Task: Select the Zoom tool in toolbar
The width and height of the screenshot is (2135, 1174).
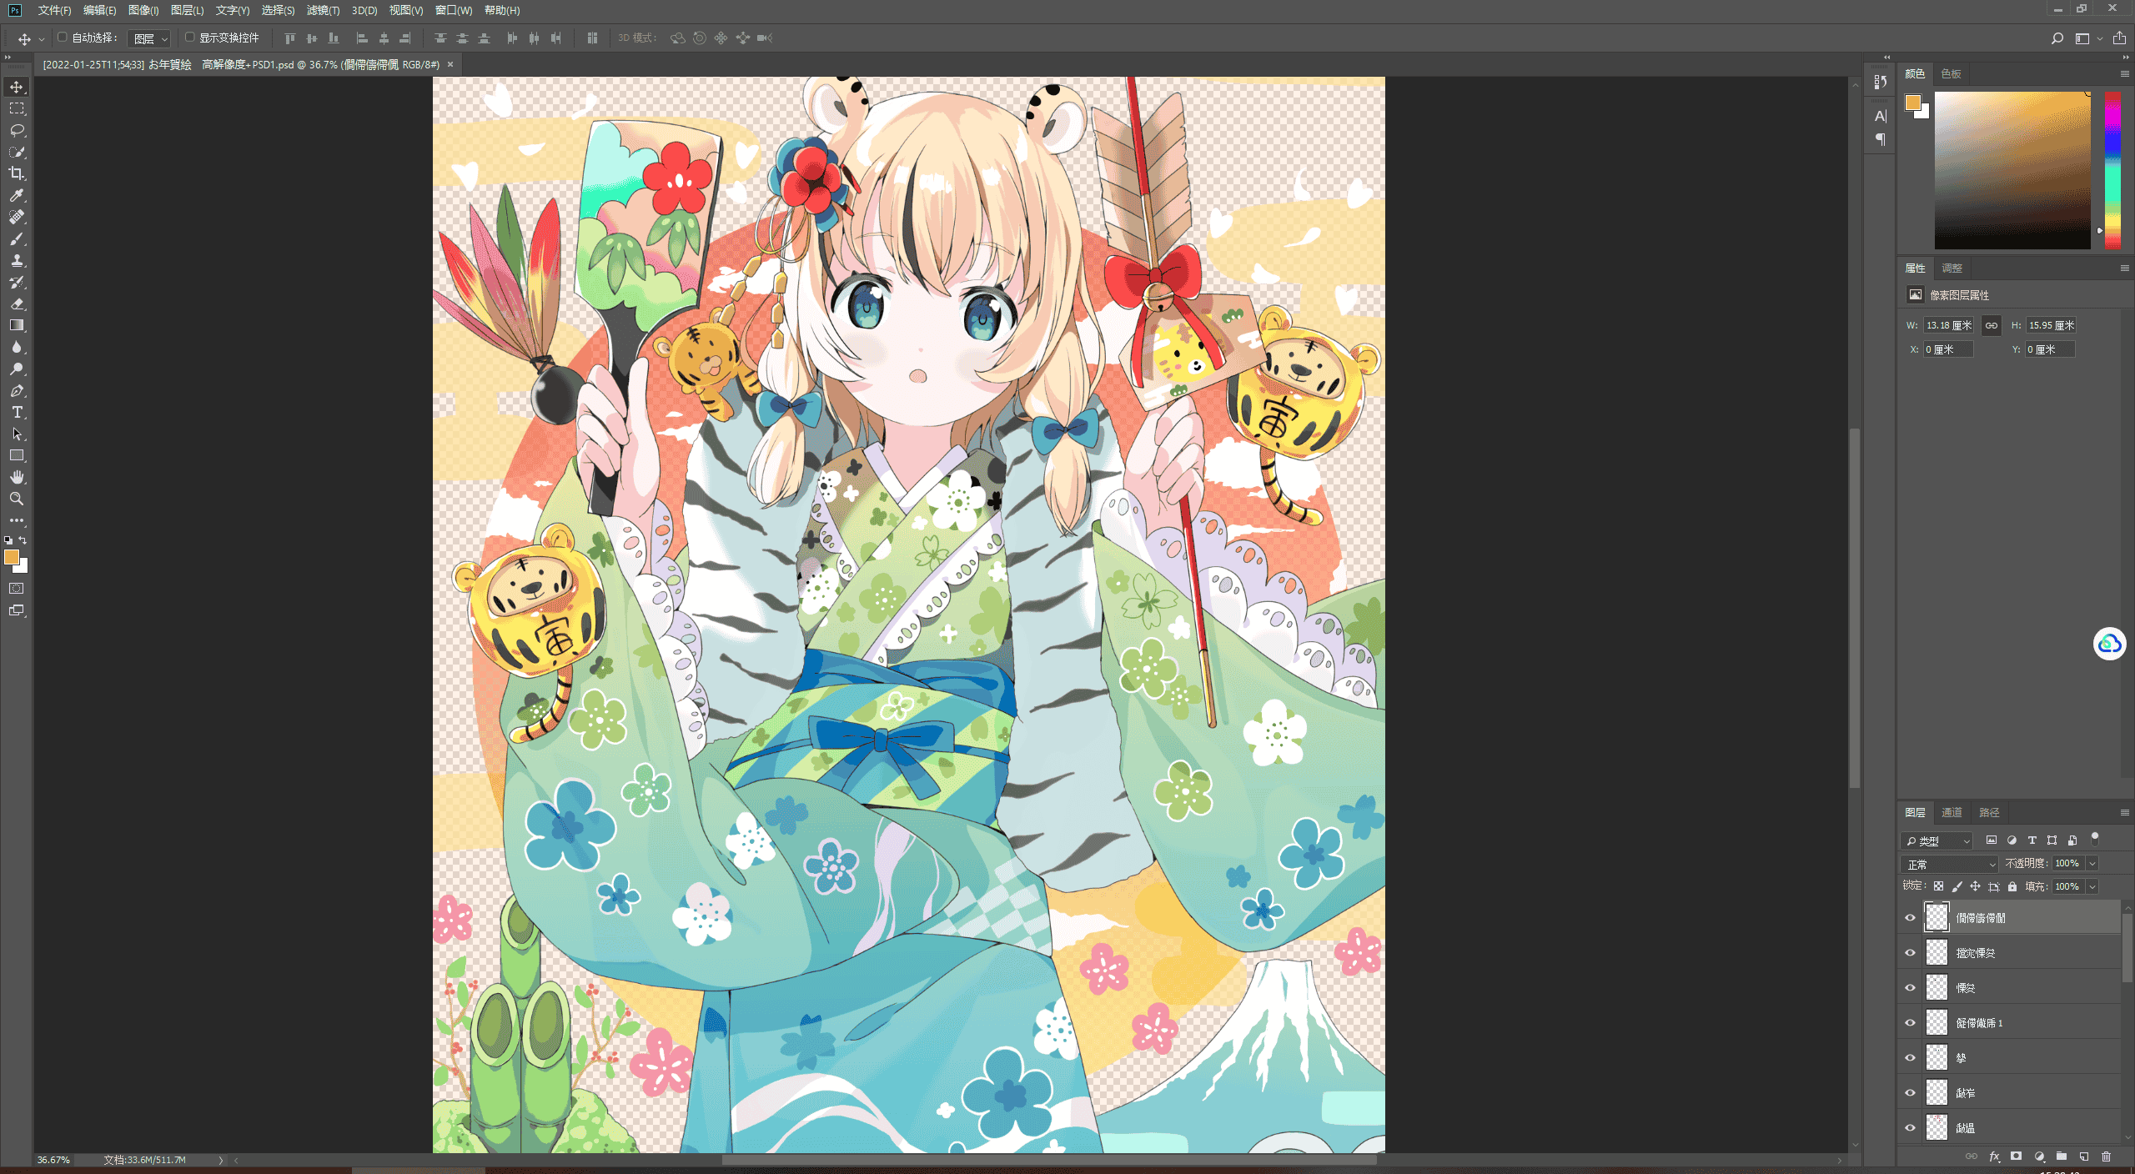Action: tap(17, 499)
